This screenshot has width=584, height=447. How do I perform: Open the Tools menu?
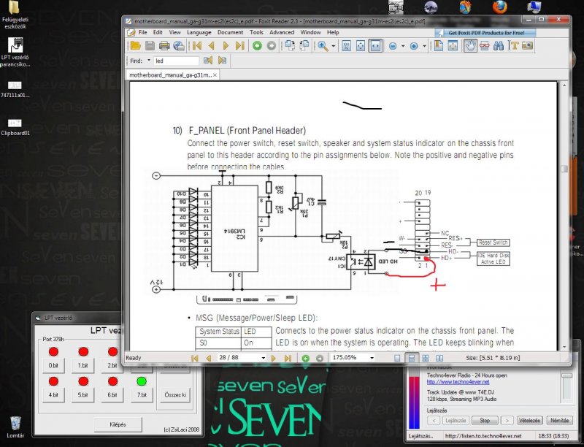(256, 32)
